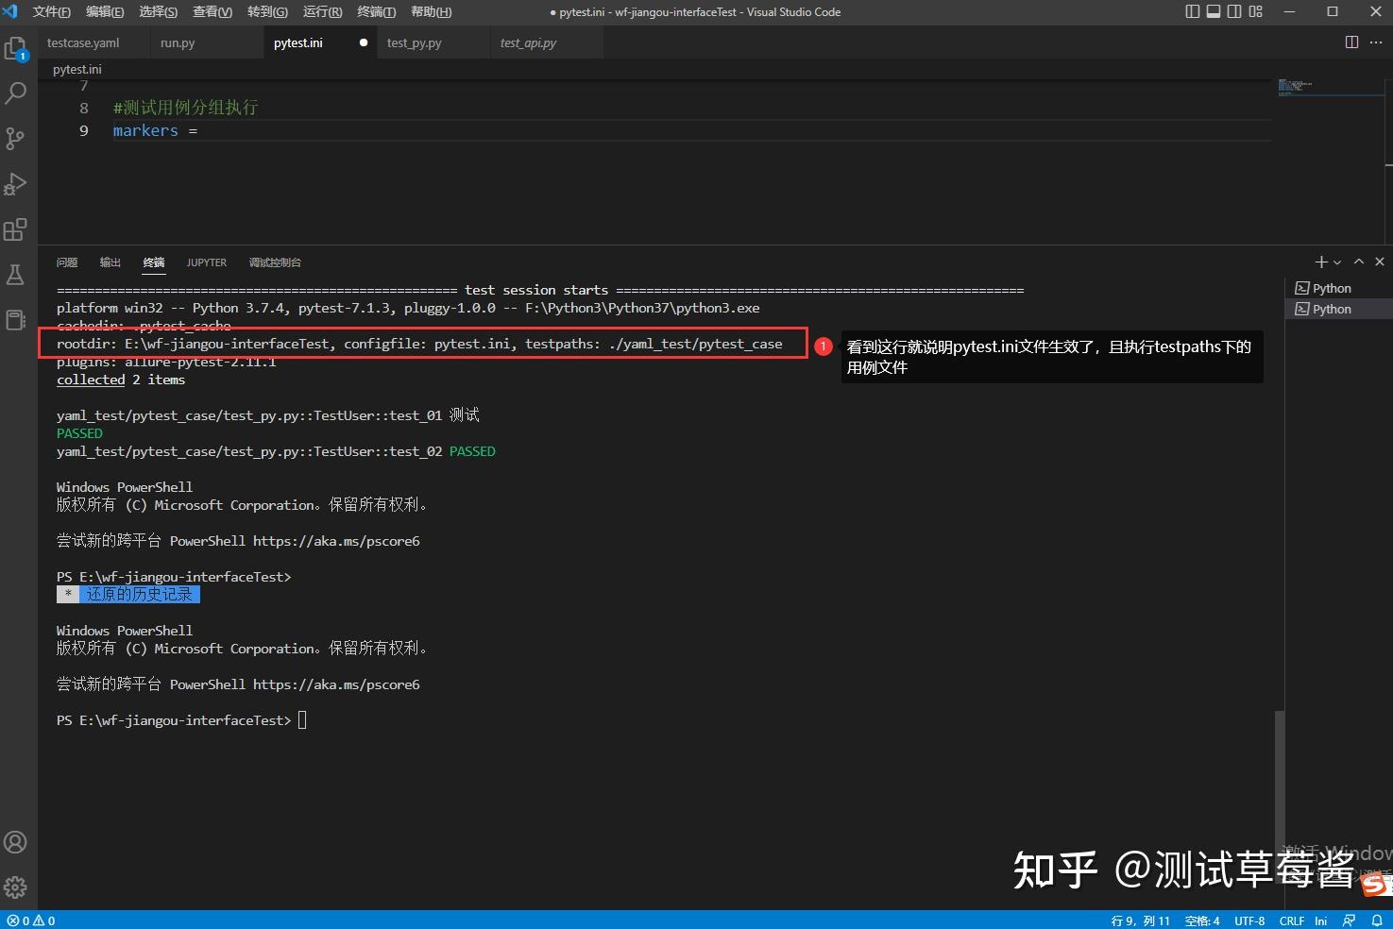Select the non-highlighted Python terminal in the list
Screen dimensions: 1393x929
(1339, 288)
